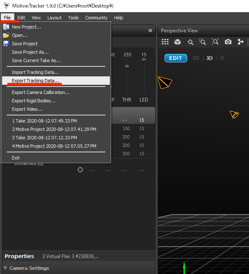Open the Tools menu
Viewport: 249px width, 274px height.
point(73,18)
